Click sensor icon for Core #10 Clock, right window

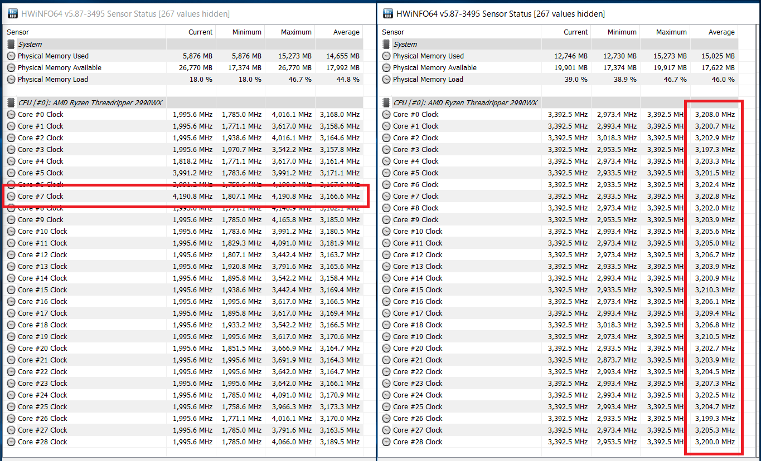tap(386, 231)
